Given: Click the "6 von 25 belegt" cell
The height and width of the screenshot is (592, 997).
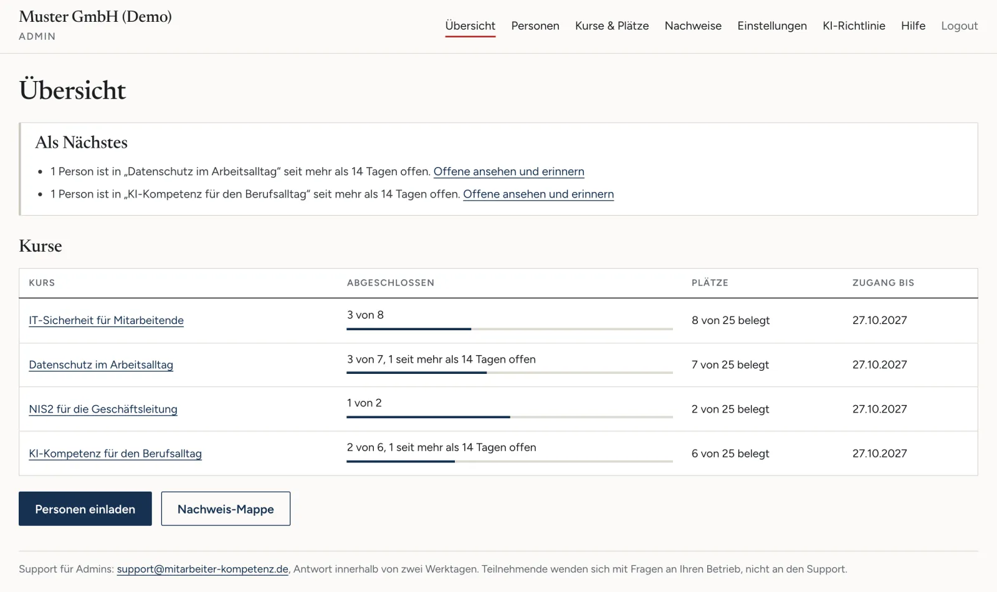Looking at the screenshot, I should [x=730, y=454].
